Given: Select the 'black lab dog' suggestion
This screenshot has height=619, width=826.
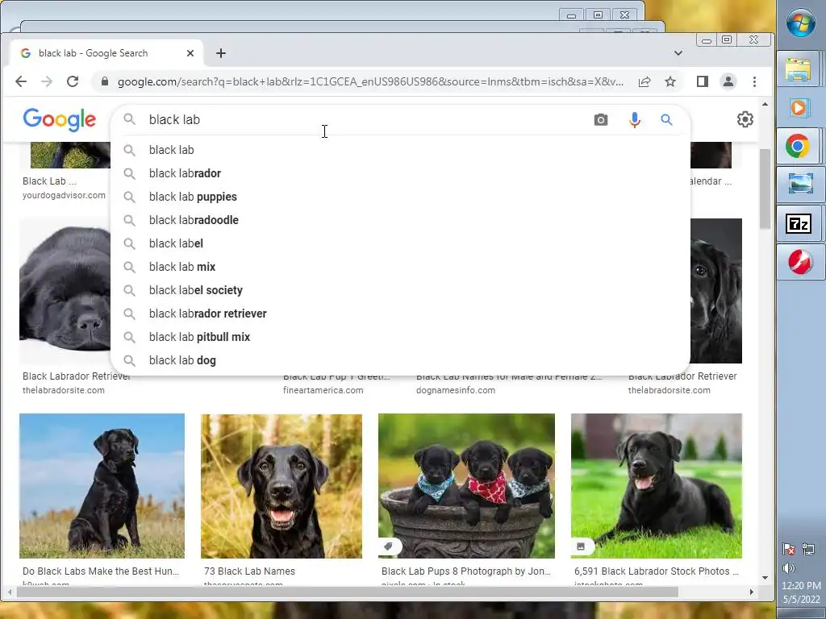Looking at the screenshot, I should pos(400,360).
